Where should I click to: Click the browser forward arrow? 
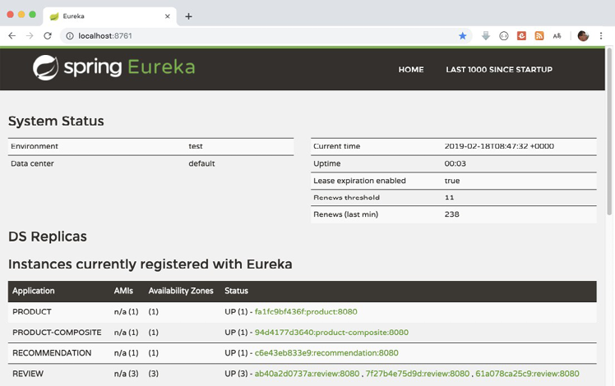(x=30, y=35)
